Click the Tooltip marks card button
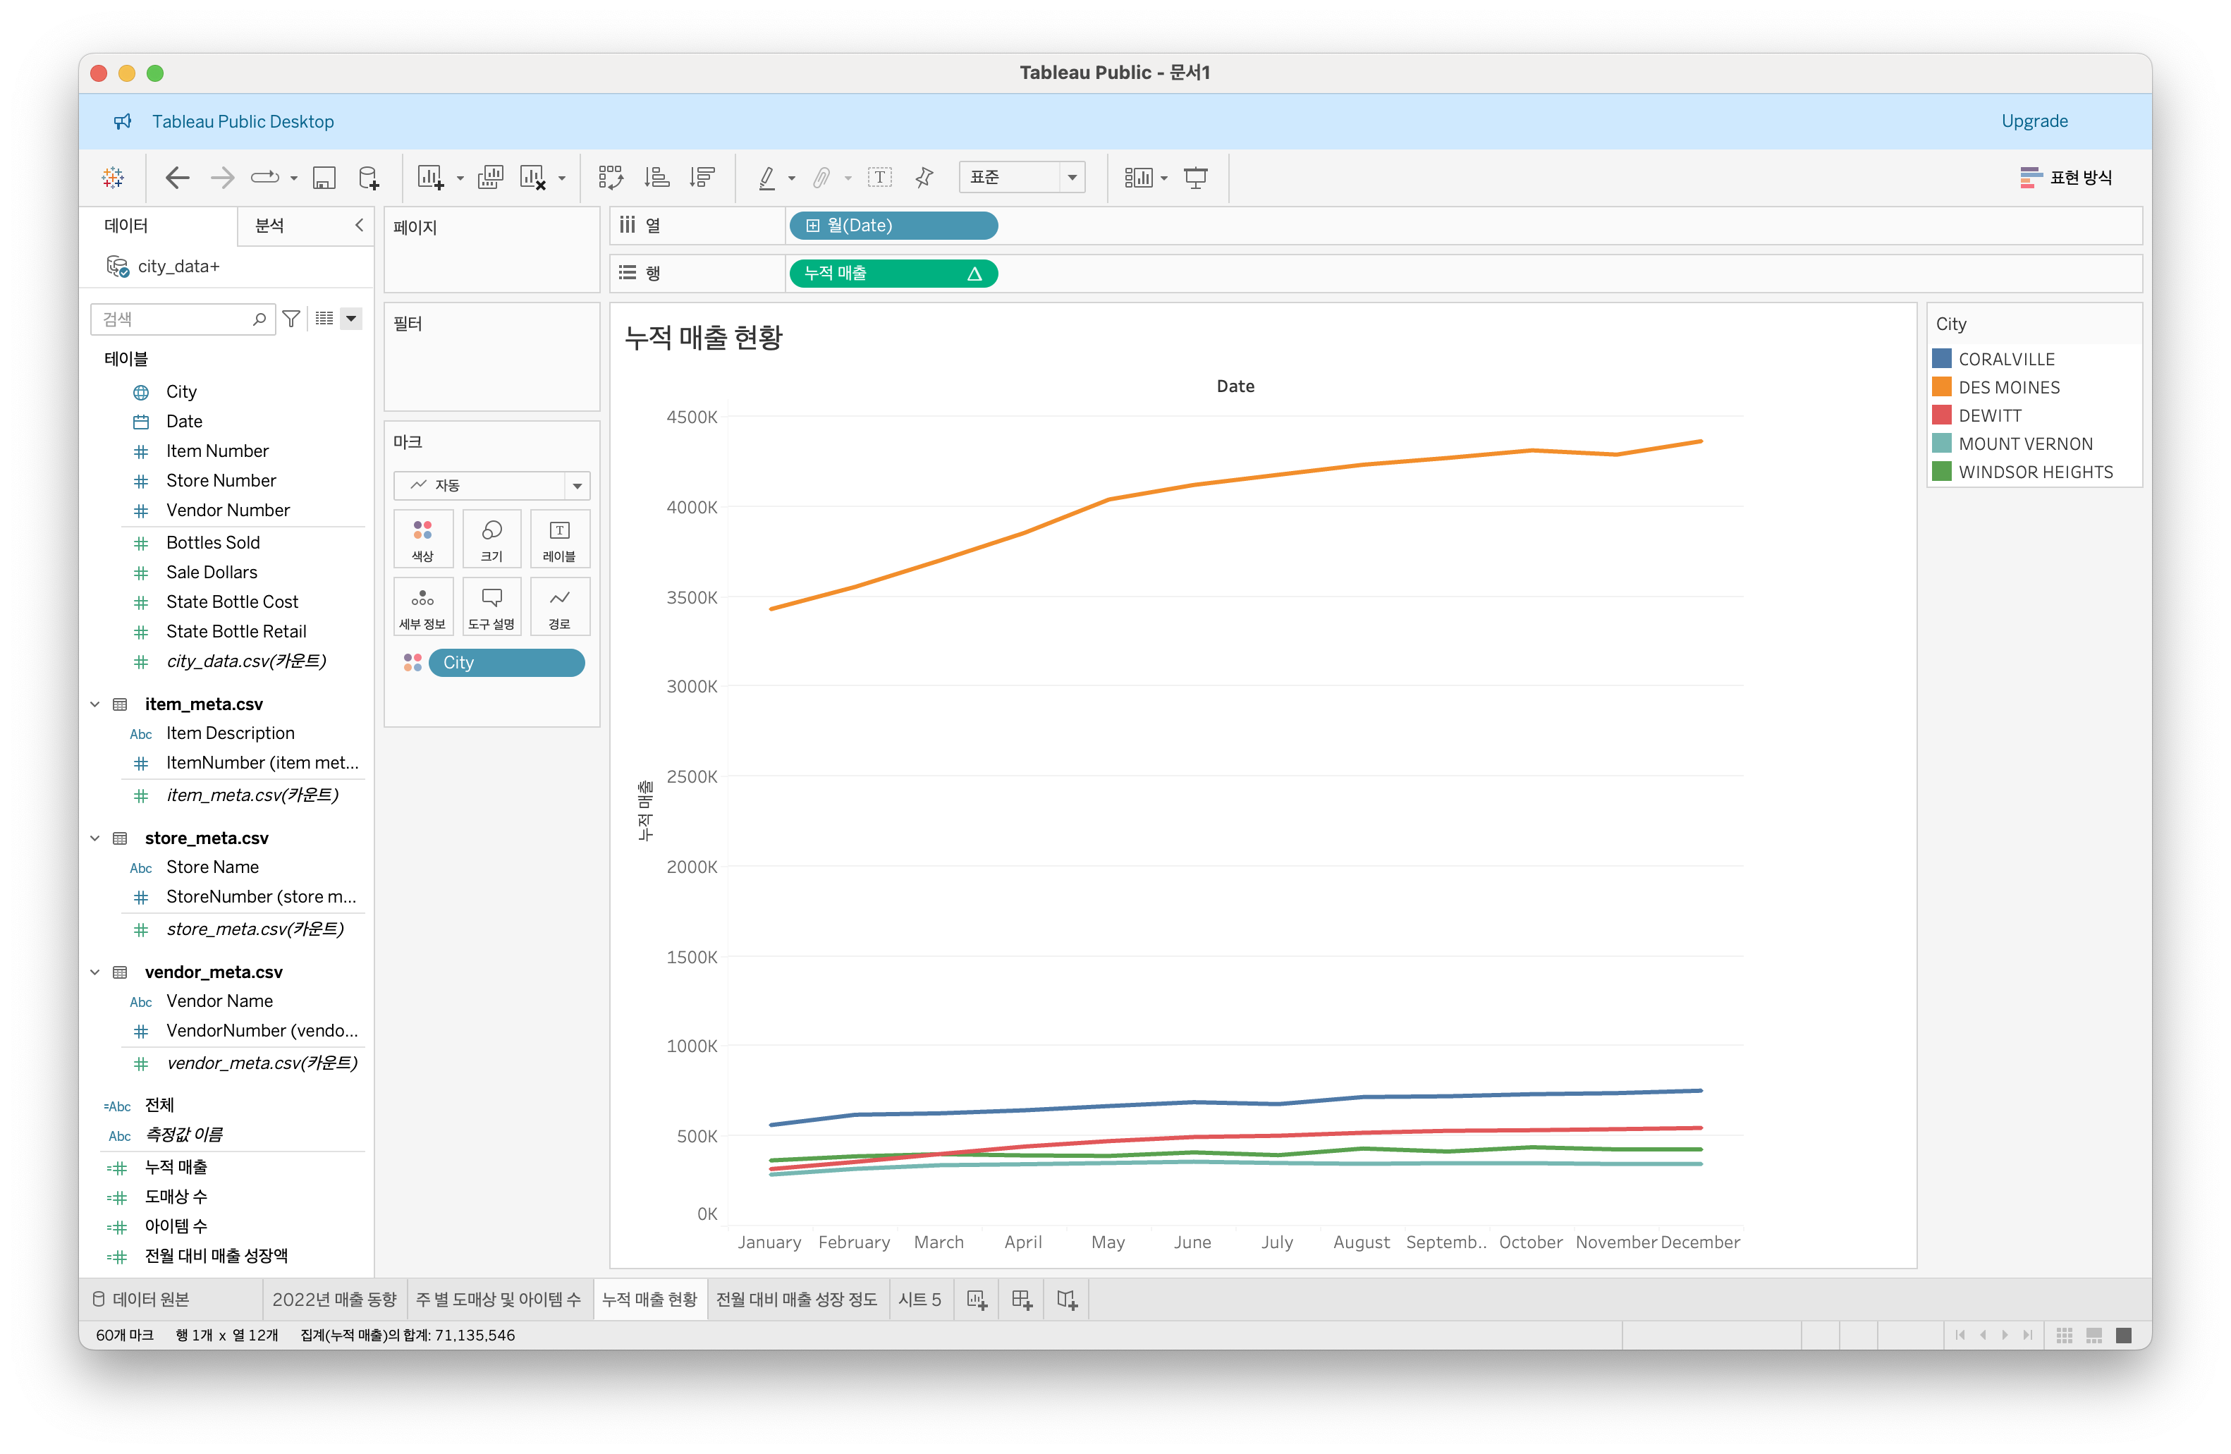The image size is (2231, 1454). tap(491, 606)
